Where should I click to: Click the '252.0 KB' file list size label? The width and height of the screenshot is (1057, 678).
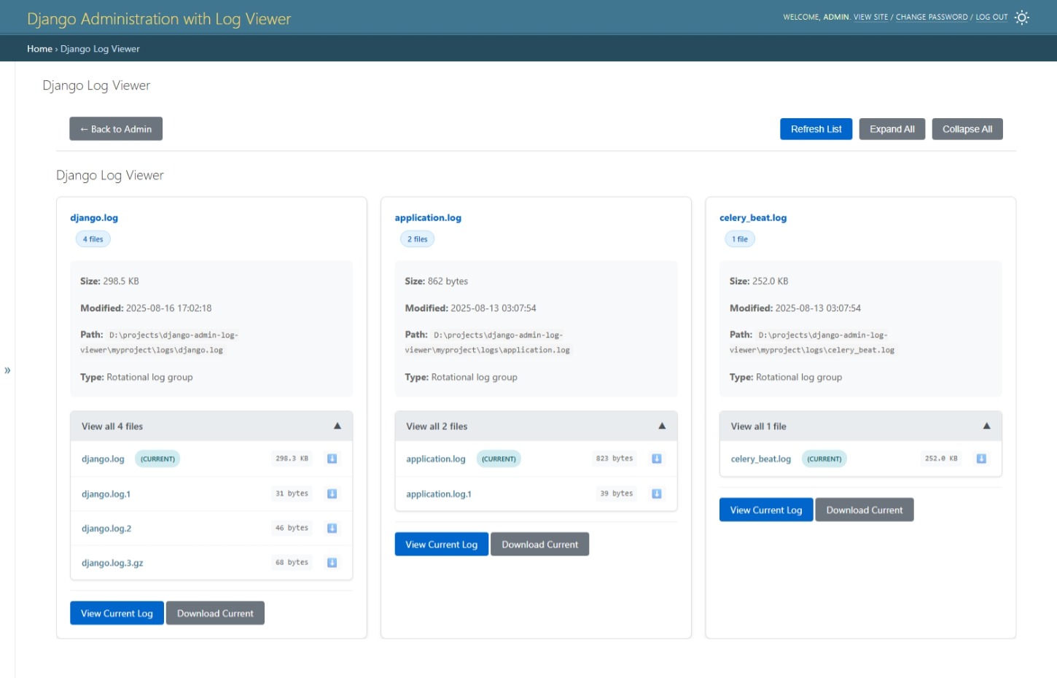pos(941,459)
